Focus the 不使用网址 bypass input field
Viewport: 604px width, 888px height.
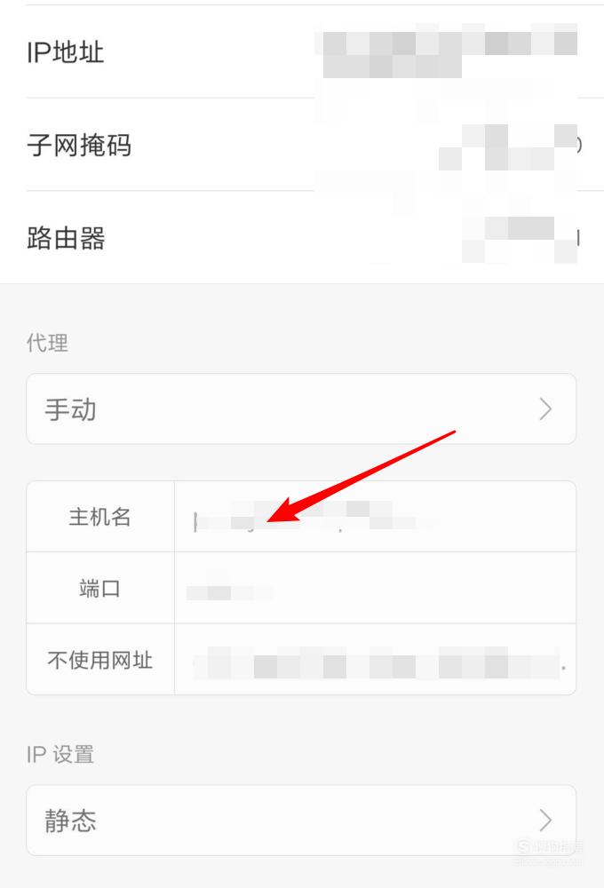[375, 659]
